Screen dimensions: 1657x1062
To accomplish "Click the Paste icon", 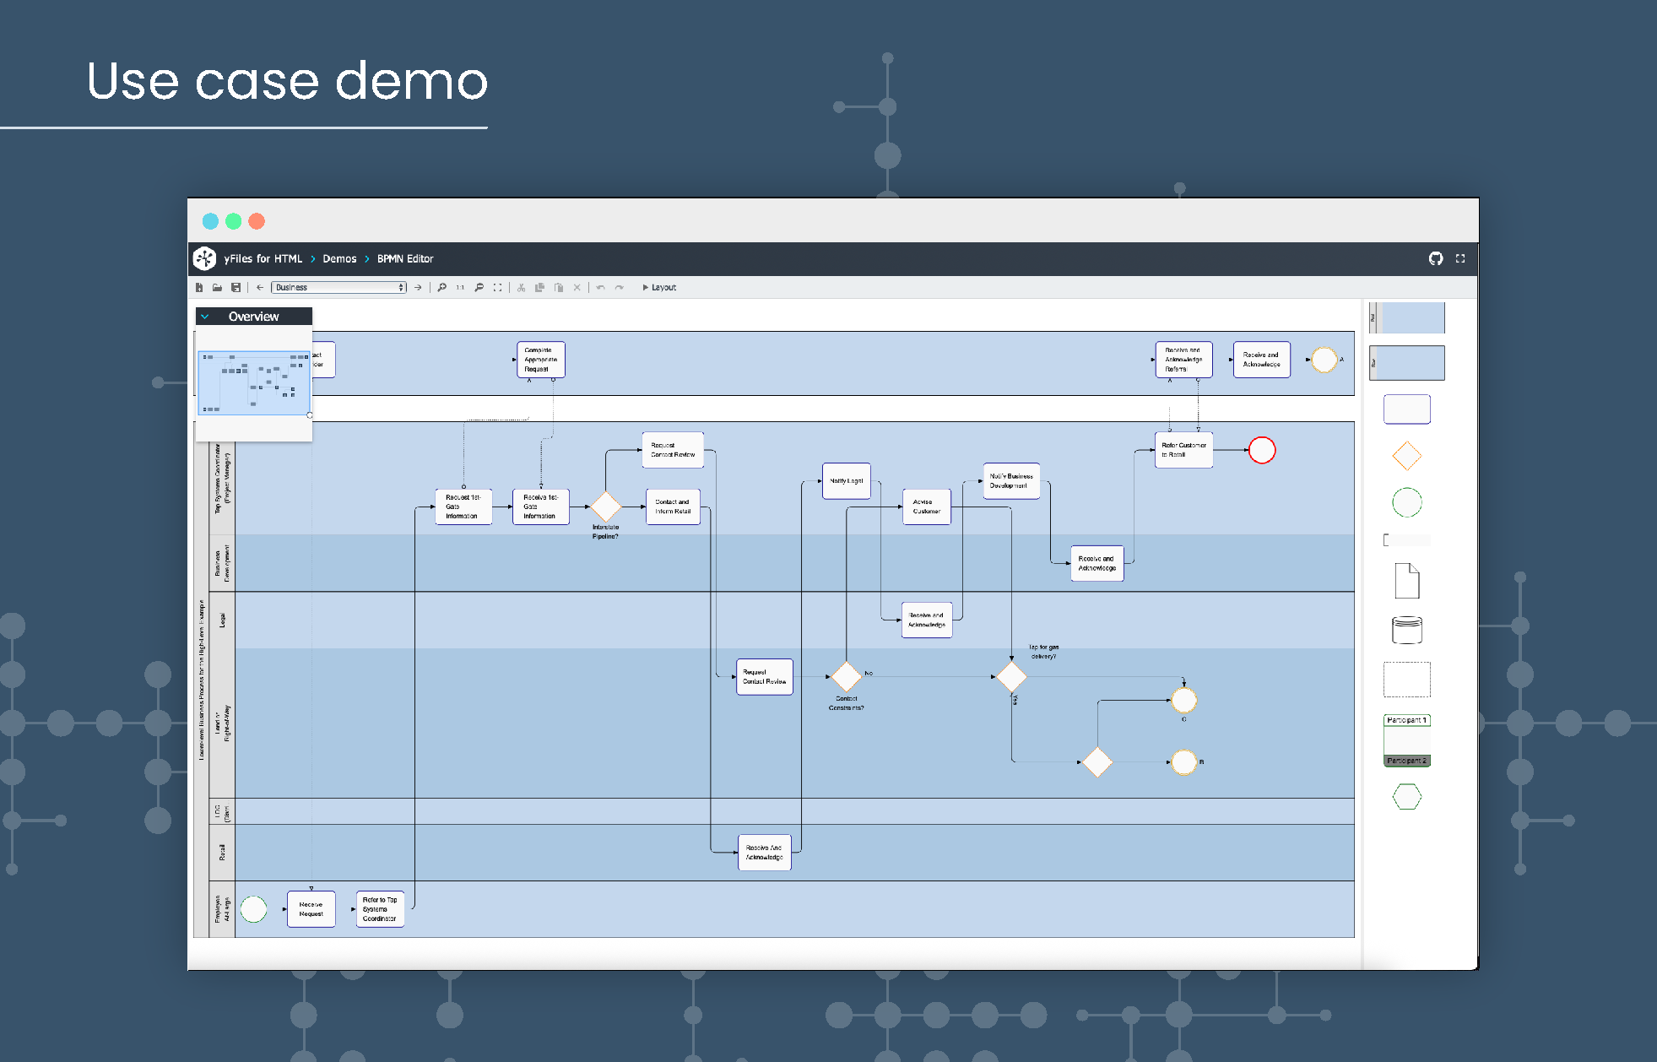I will point(559,287).
